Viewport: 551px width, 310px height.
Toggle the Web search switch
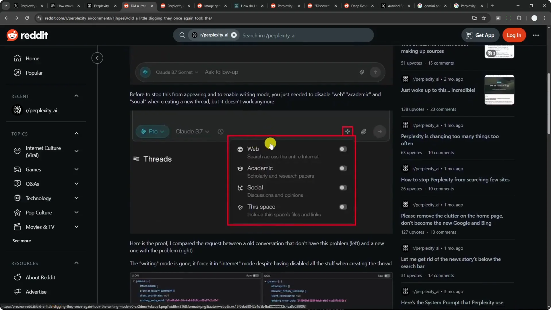tap(343, 149)
